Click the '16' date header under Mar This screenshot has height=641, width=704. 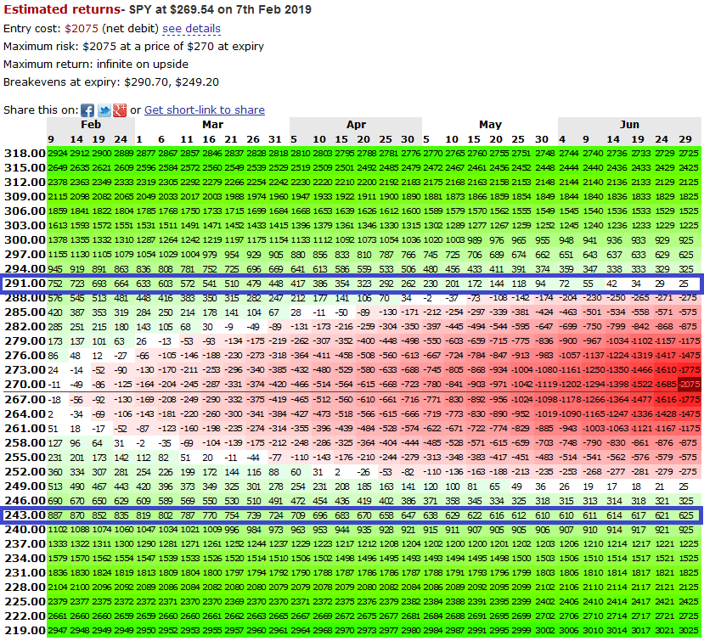(x=209, y=139)
